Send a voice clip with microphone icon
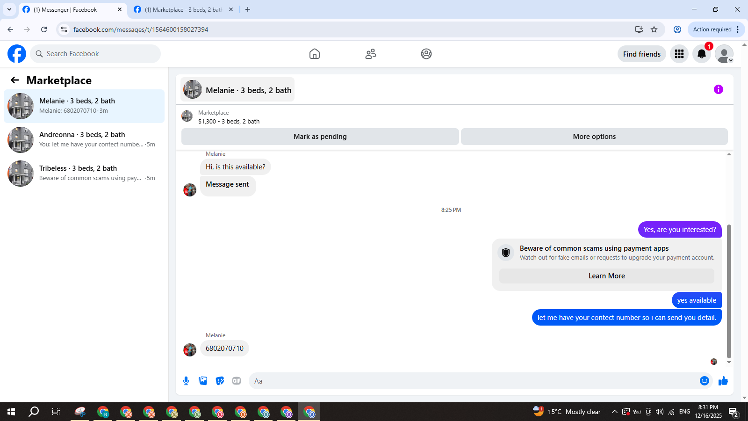The image size is (748, 421). coord(186,381)
